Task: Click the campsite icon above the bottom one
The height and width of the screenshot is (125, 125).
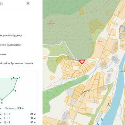Action: pyautogui.click(x=102, y=119)
